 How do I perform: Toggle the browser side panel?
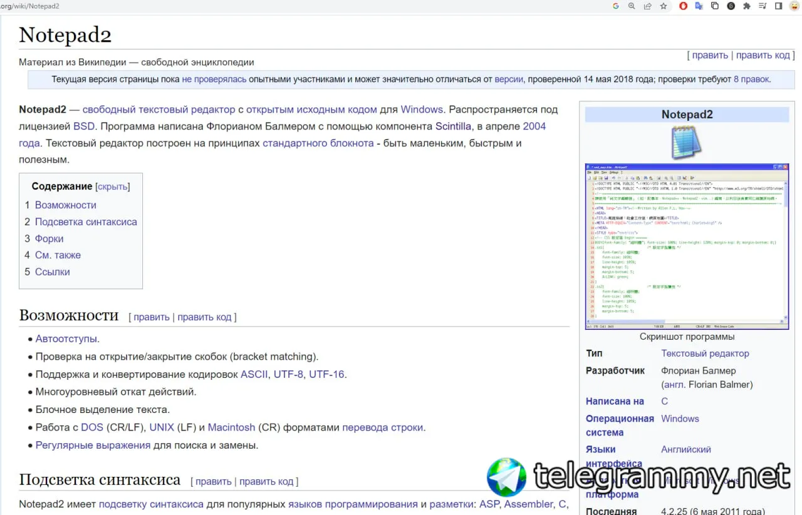[778, 6]
